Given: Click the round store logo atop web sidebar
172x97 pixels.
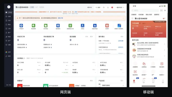Looking at the screenshot, I should pyautogui.click(x=9, y=7).
